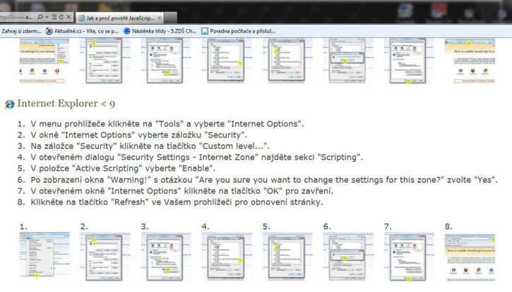This screenshot has width=512, height=292.
Task: Close the 'Jak a proč povolit JavaScrip...' tab
Action: pos(160,18)
